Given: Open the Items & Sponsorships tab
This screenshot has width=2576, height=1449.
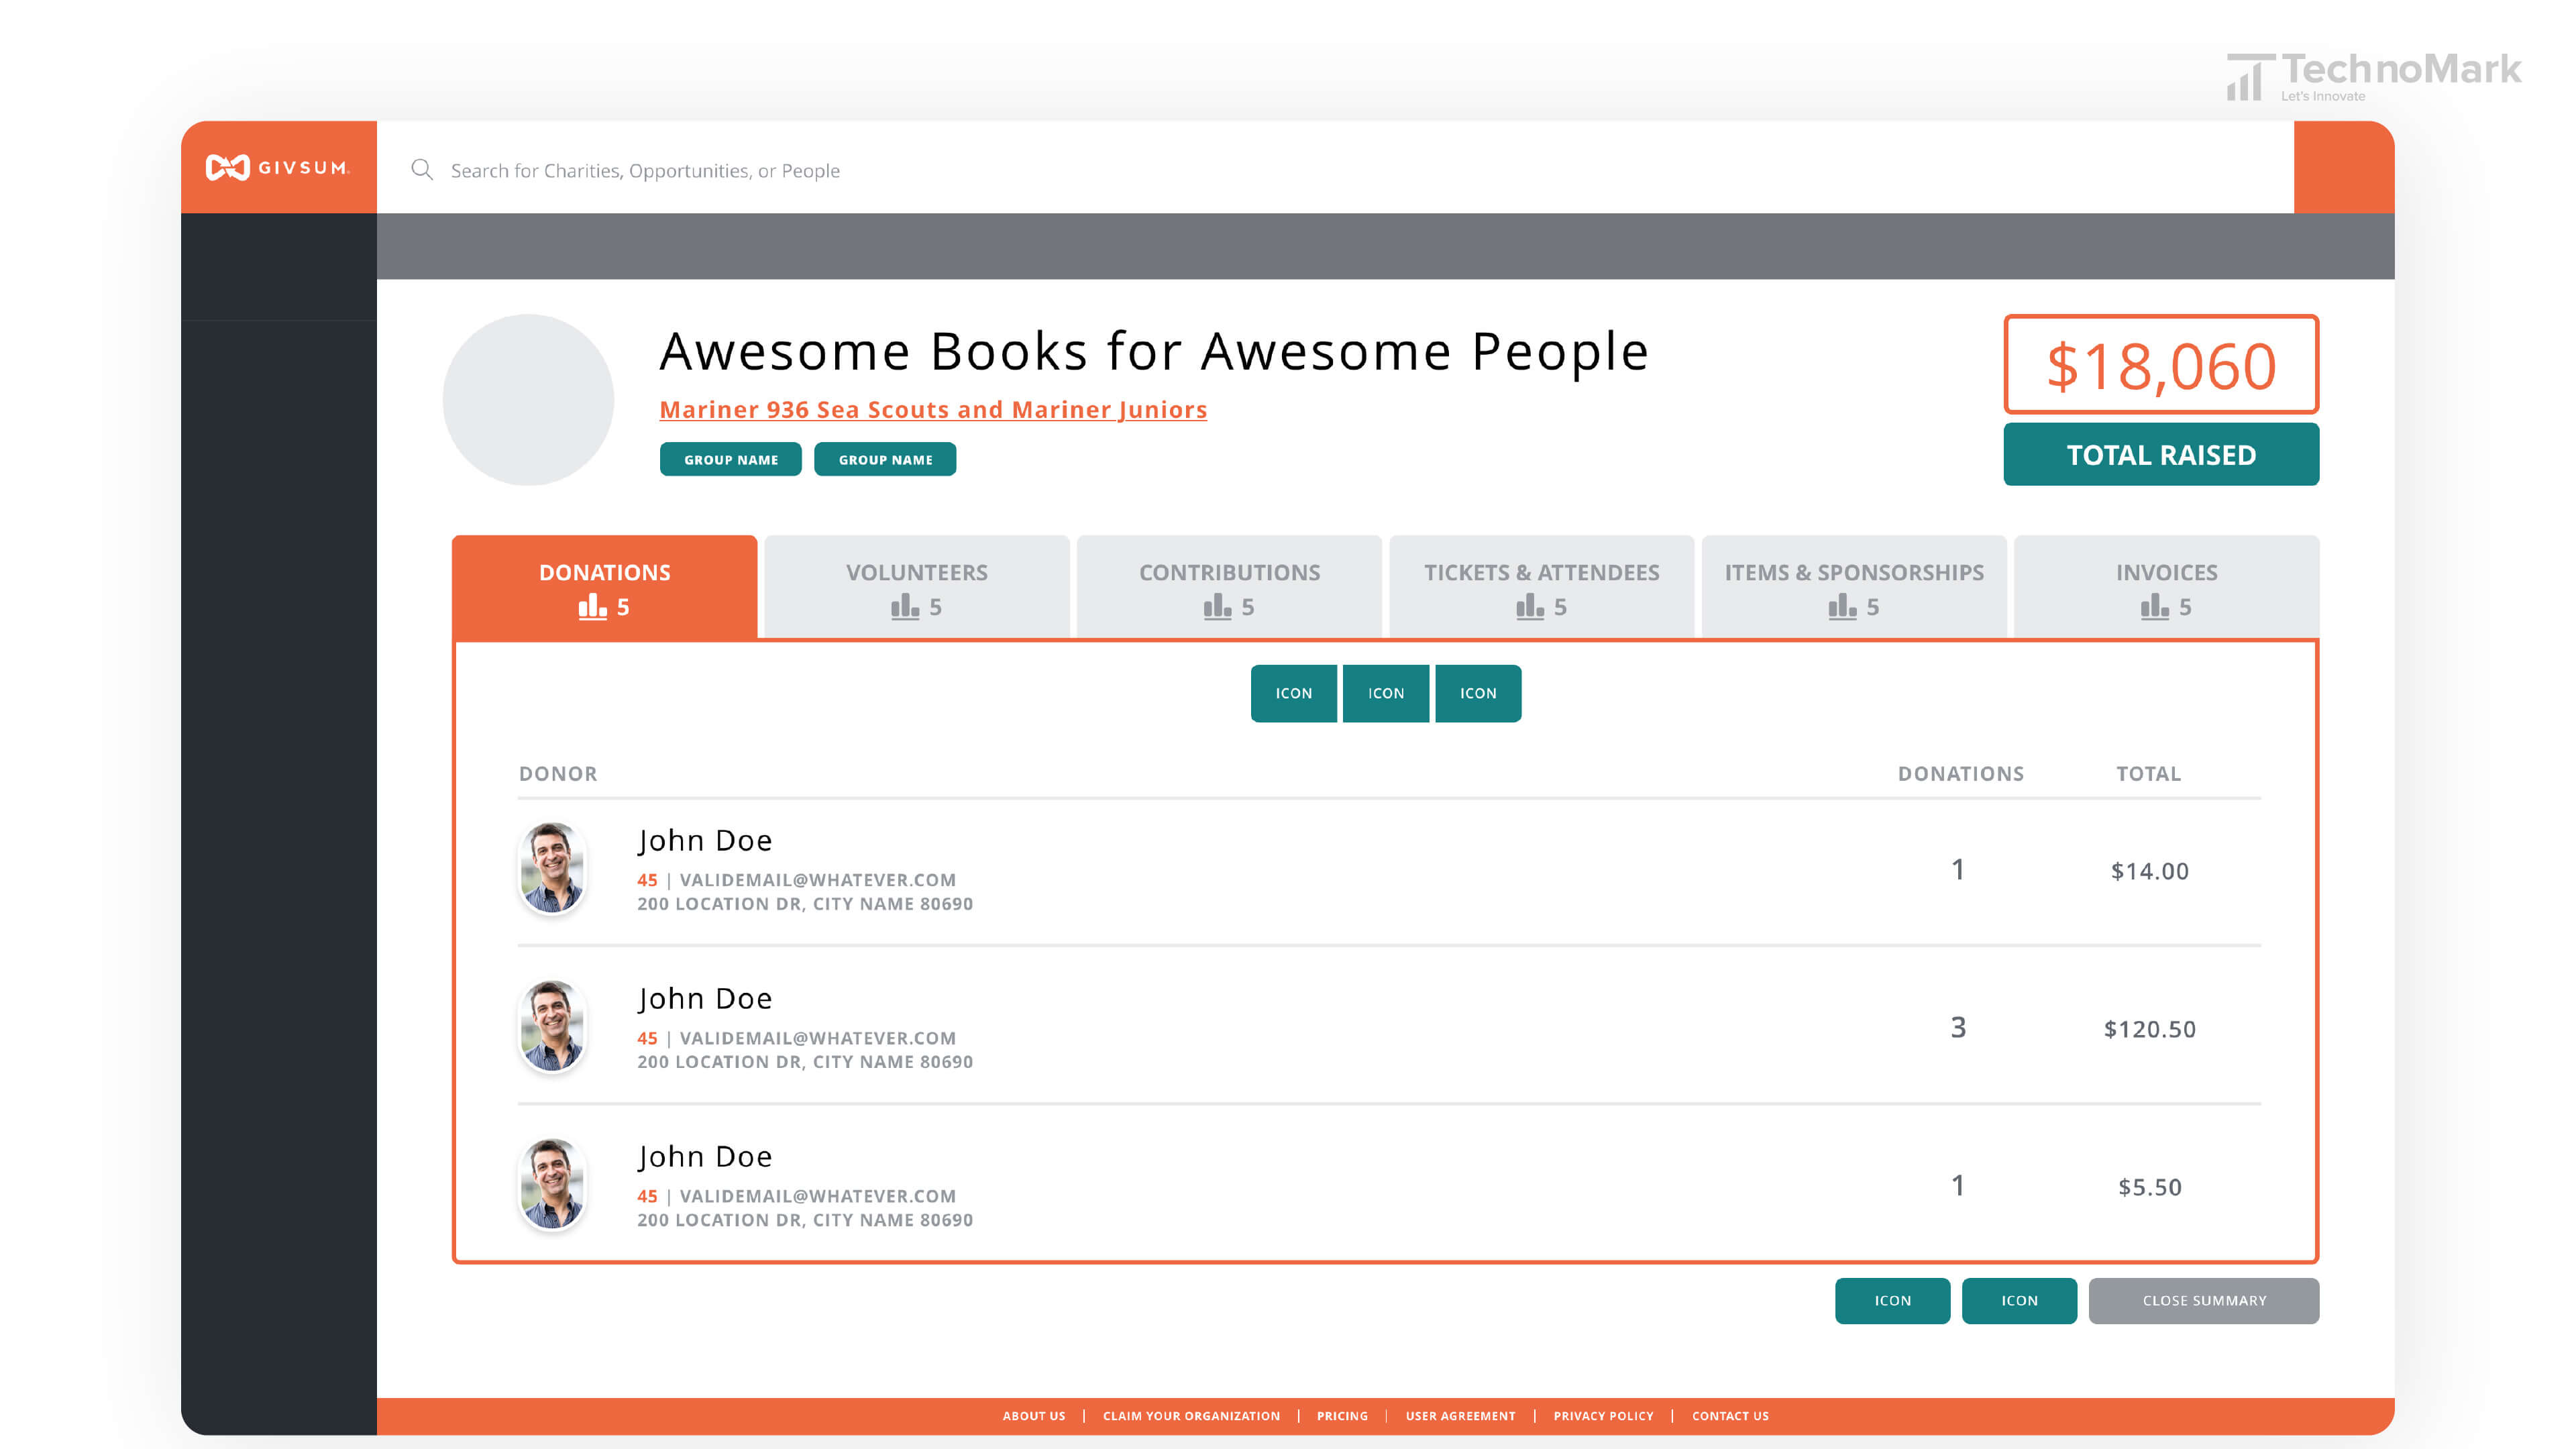Looking at the screenshot, I should pos(1854,588).
